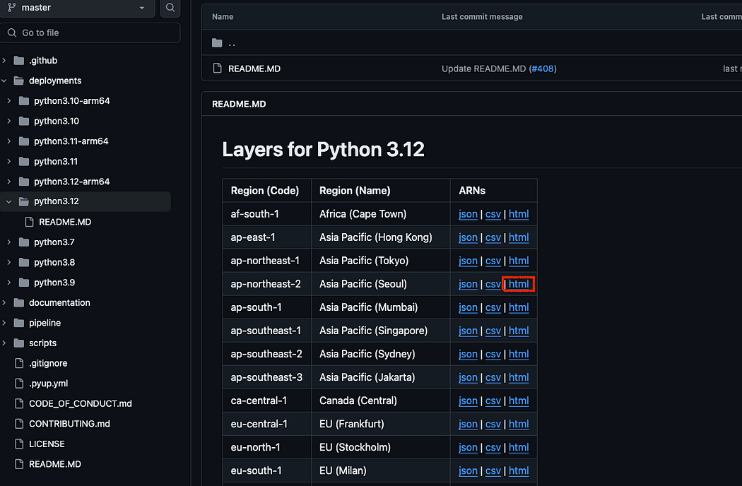Screen dimensions: 742x486
Task: Expand the scripts folder chevron
Action: click(x=4, y=343)
